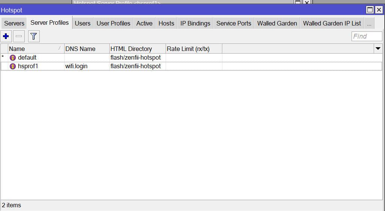Screen dimensions: 385x211
Task: Expand hidden tabs with the ellipsis button
Action: point(369,23)
